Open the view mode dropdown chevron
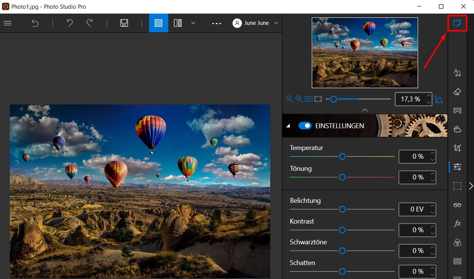474x279 pixels. tap(193, 23)
